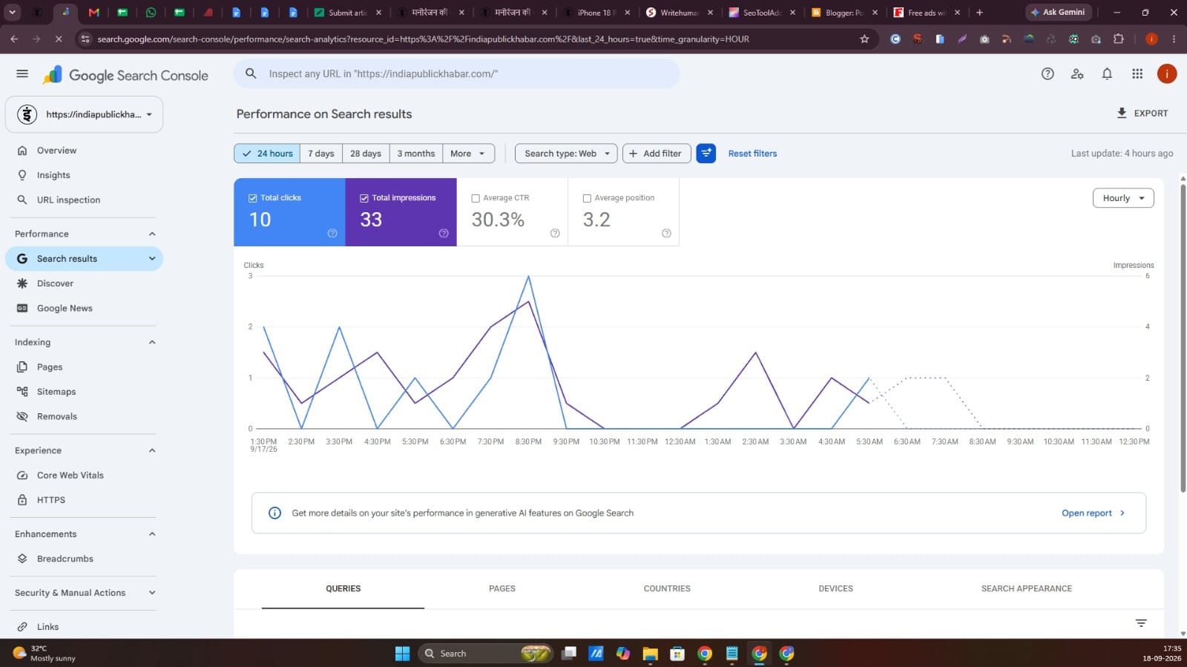The height and width of the screenshot is (667, 1187).
Task: Click the Reset filters link
Action: (752, 154)
